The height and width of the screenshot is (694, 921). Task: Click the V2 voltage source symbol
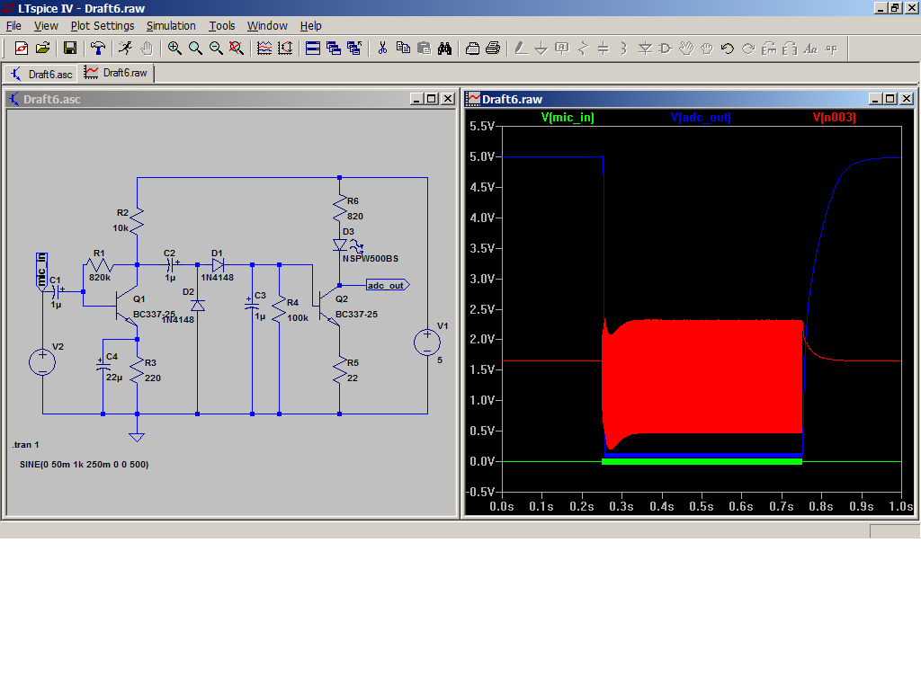point(42,361)
